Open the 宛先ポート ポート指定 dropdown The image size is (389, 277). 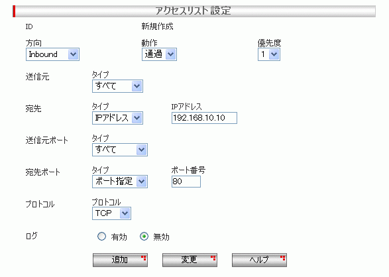point(120,182)
